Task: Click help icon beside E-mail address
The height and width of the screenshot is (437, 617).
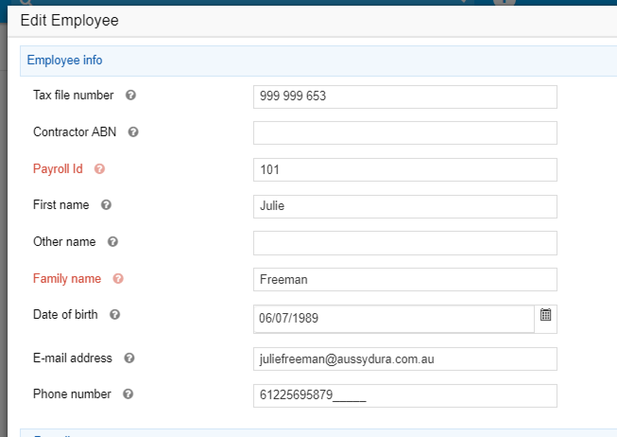Action: pyautogui.click(x=129, y=358)
